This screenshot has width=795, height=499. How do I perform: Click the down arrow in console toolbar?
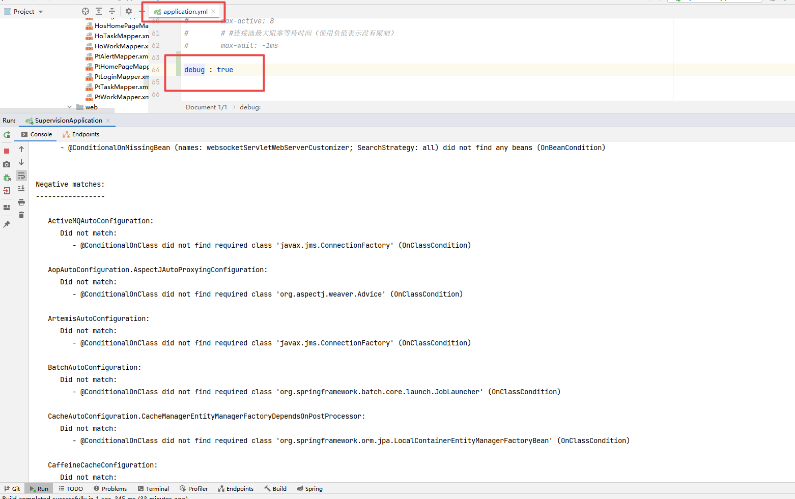pyautogui.click(x=21, y=162)
